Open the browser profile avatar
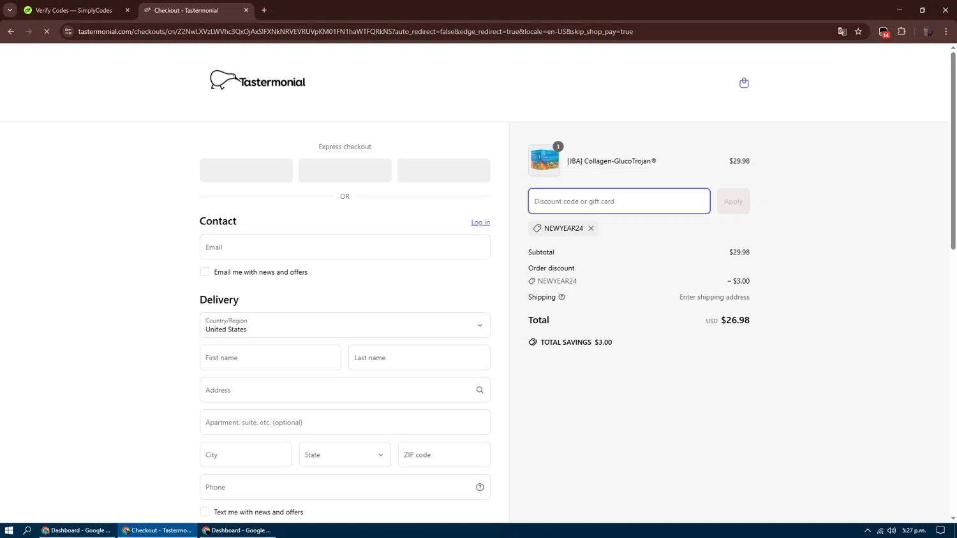The width and height of the screenshot is (957, 538). click(x=928, y=31)
